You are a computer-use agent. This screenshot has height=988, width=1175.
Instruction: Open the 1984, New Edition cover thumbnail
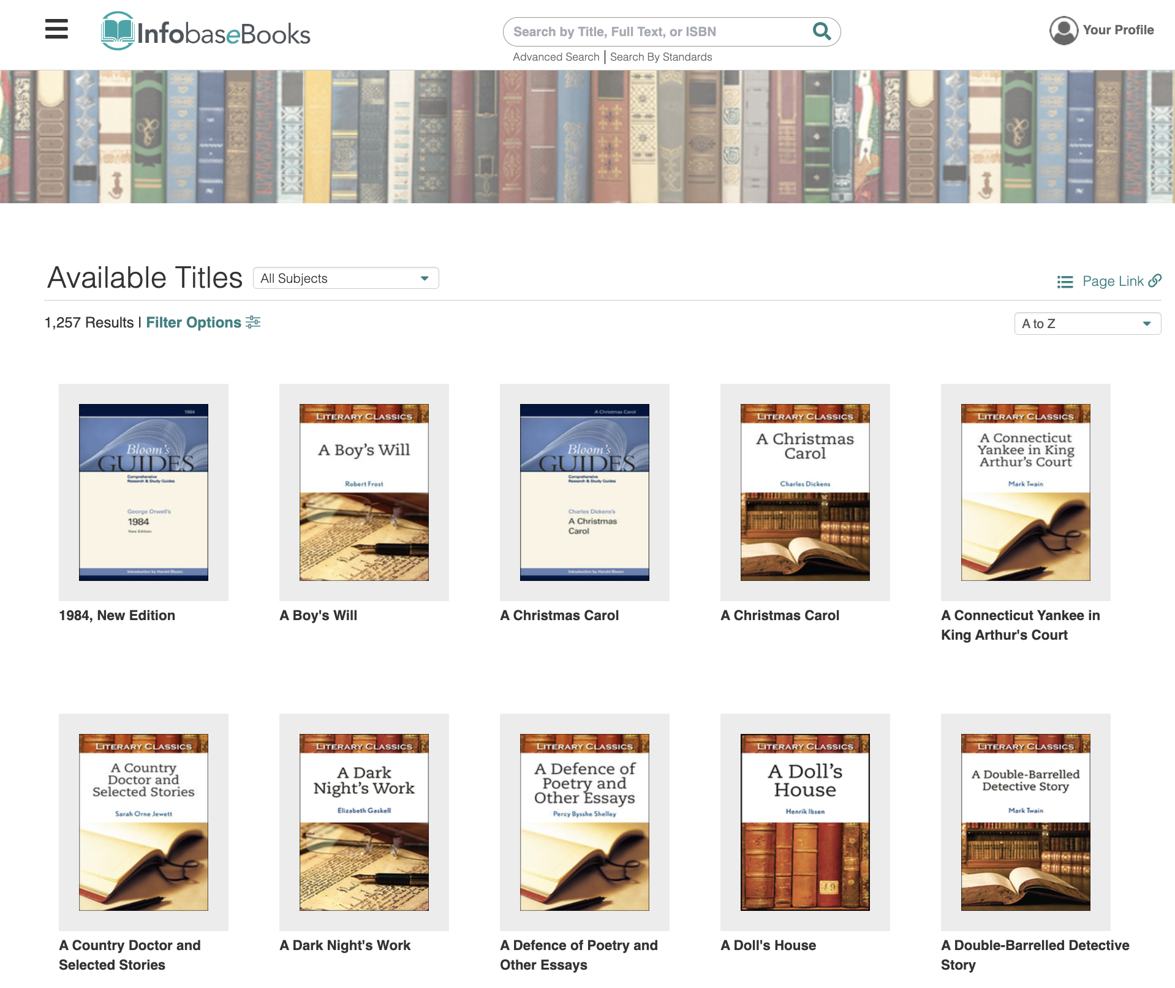tap(143, 492)
